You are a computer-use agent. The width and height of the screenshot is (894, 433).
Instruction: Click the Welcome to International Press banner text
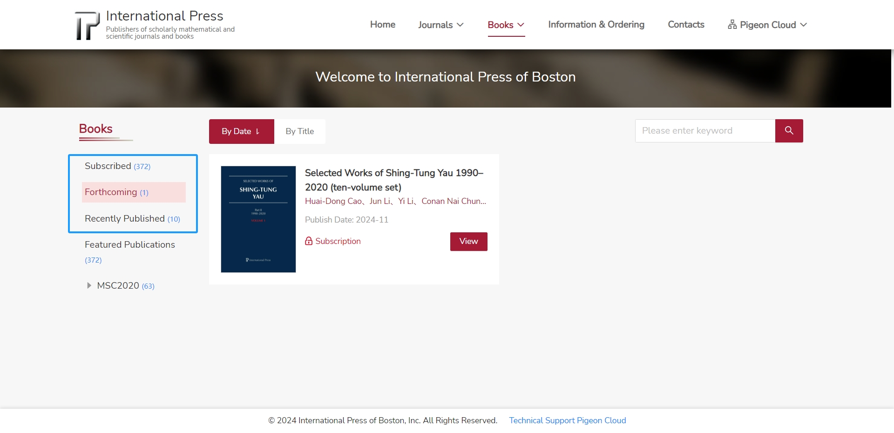[x=446, y=77]
